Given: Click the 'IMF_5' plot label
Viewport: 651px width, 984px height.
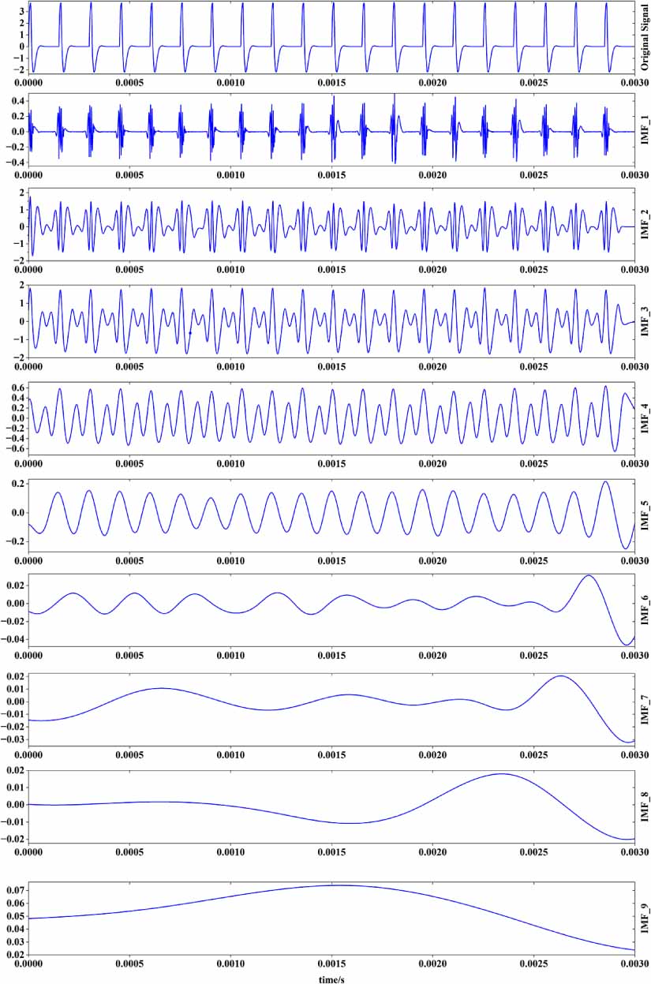Looking at the screenshot, I should [x=644, y=514].
